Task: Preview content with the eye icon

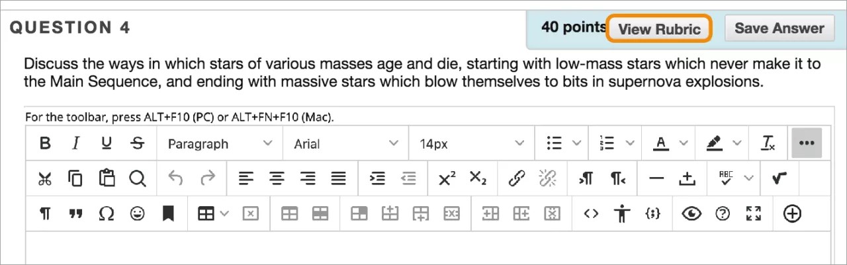Action: click(691, 213)
